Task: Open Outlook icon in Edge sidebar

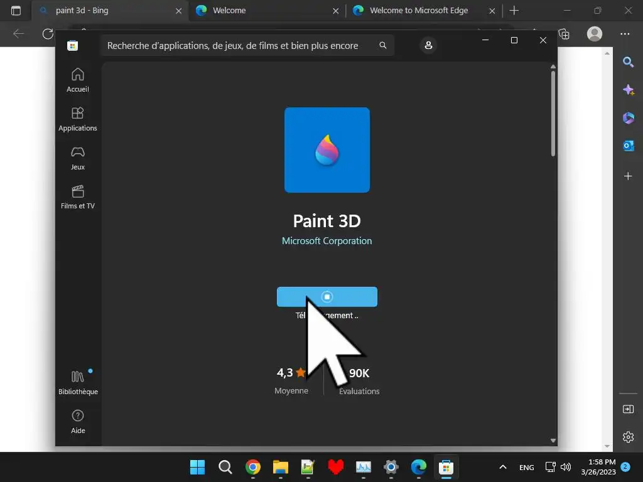Action: (628, 146)
